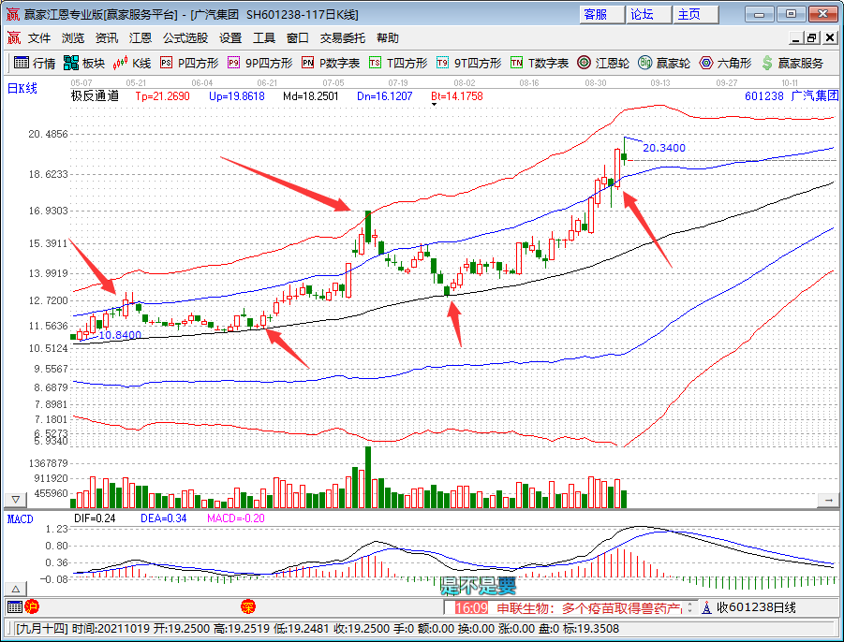Image resolution: width=844 pixels, height=642 pixels.
Task: Open the T数字表 number table
Action: [540, 63]
